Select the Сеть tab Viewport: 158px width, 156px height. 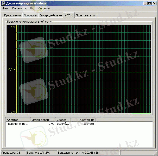(69, 15)
